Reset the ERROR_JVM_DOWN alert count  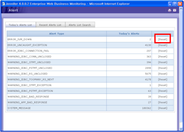point(162,40)
